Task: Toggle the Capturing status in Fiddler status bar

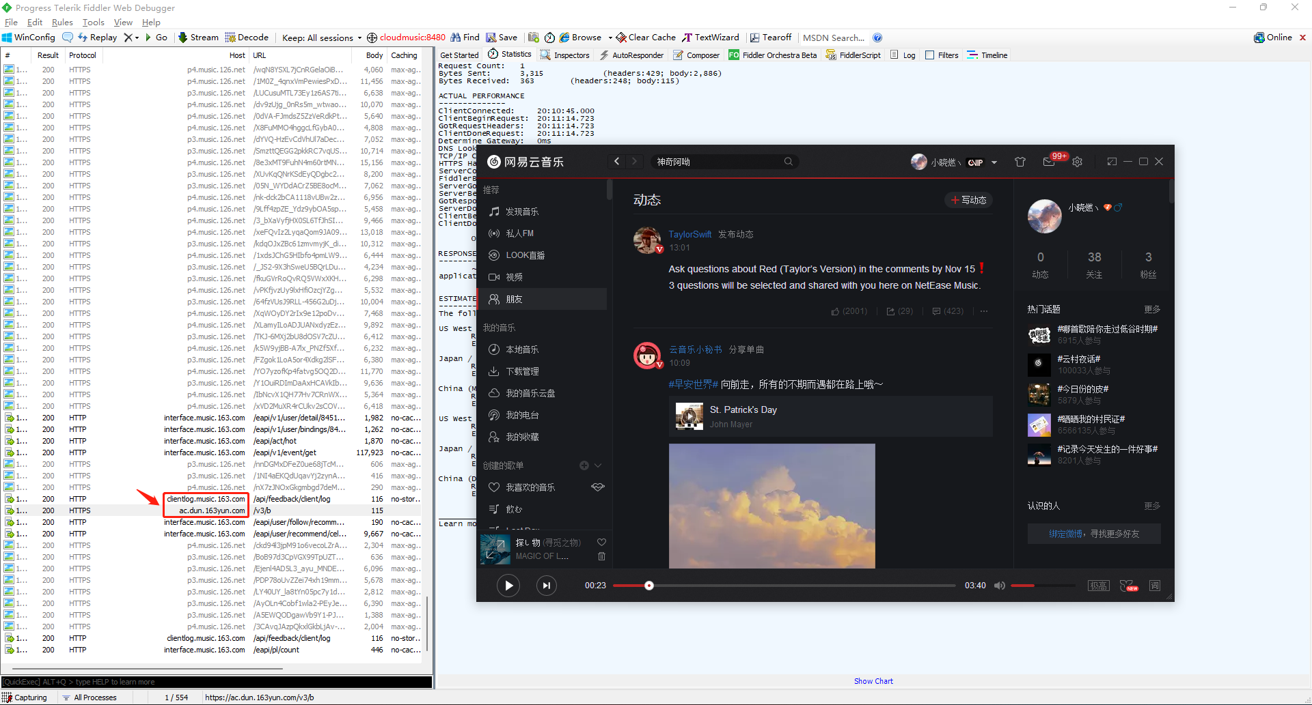Action: (x=25, y=697)
